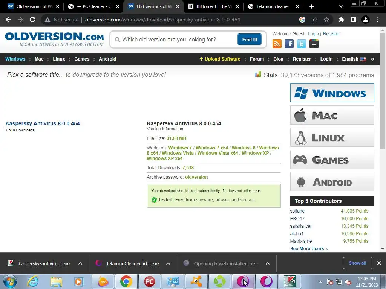Viewport: 386px width, 289px height.
Task: Expand options for TelamonCleaner_id....exe download
Action: click(x=168, y=263)
